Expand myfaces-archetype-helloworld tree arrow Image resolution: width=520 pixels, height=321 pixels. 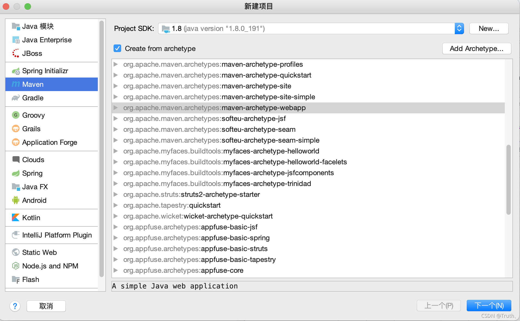(x=115, y=151)
